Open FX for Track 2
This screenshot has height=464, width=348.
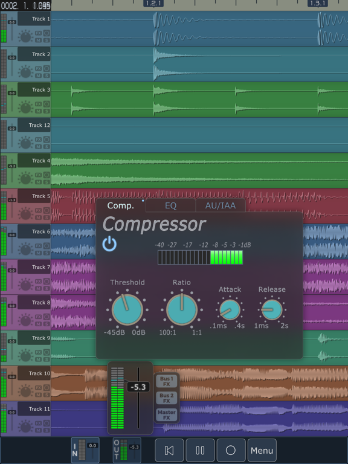click(39, 69)
